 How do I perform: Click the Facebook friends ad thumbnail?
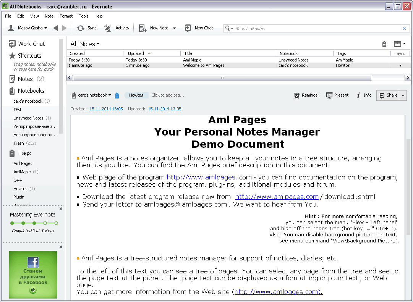[x=33, y=275]
